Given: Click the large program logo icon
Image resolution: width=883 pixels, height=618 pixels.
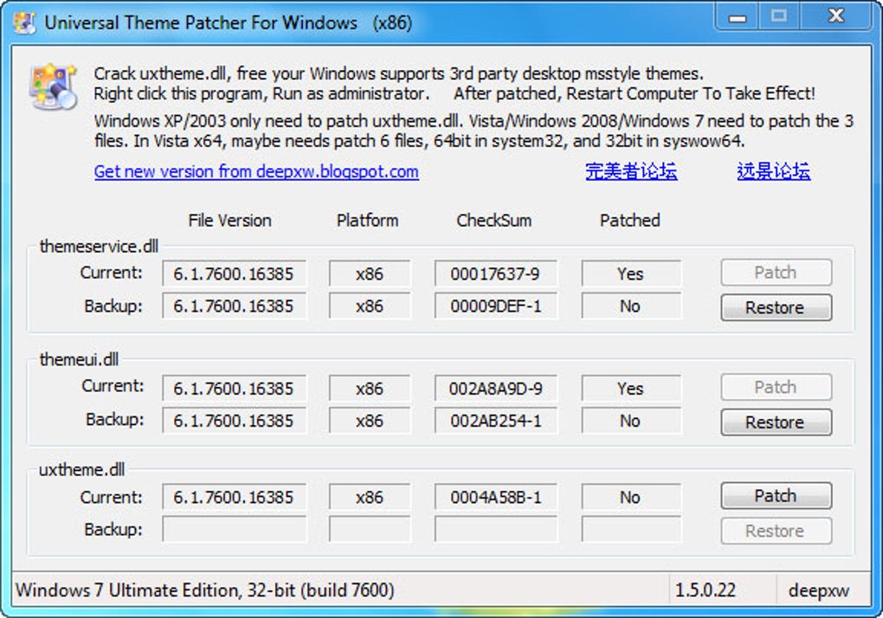Looking at the screenshot, I should pyautogui.click(x=54, y=86).
